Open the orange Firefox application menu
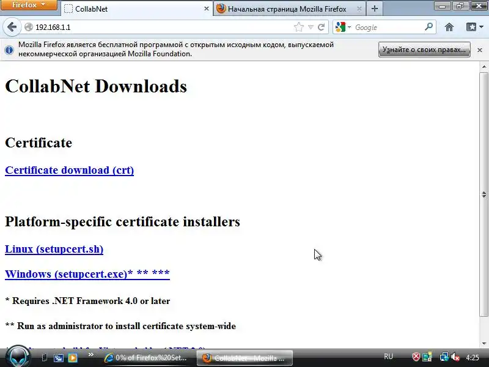Image resolution: width=489 pixels, height=367 pixels. (x=29, y=5)
